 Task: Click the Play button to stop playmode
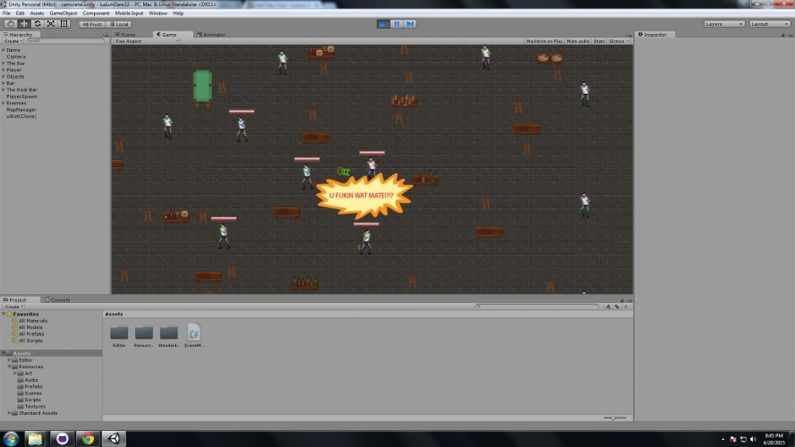click(383, 24)
